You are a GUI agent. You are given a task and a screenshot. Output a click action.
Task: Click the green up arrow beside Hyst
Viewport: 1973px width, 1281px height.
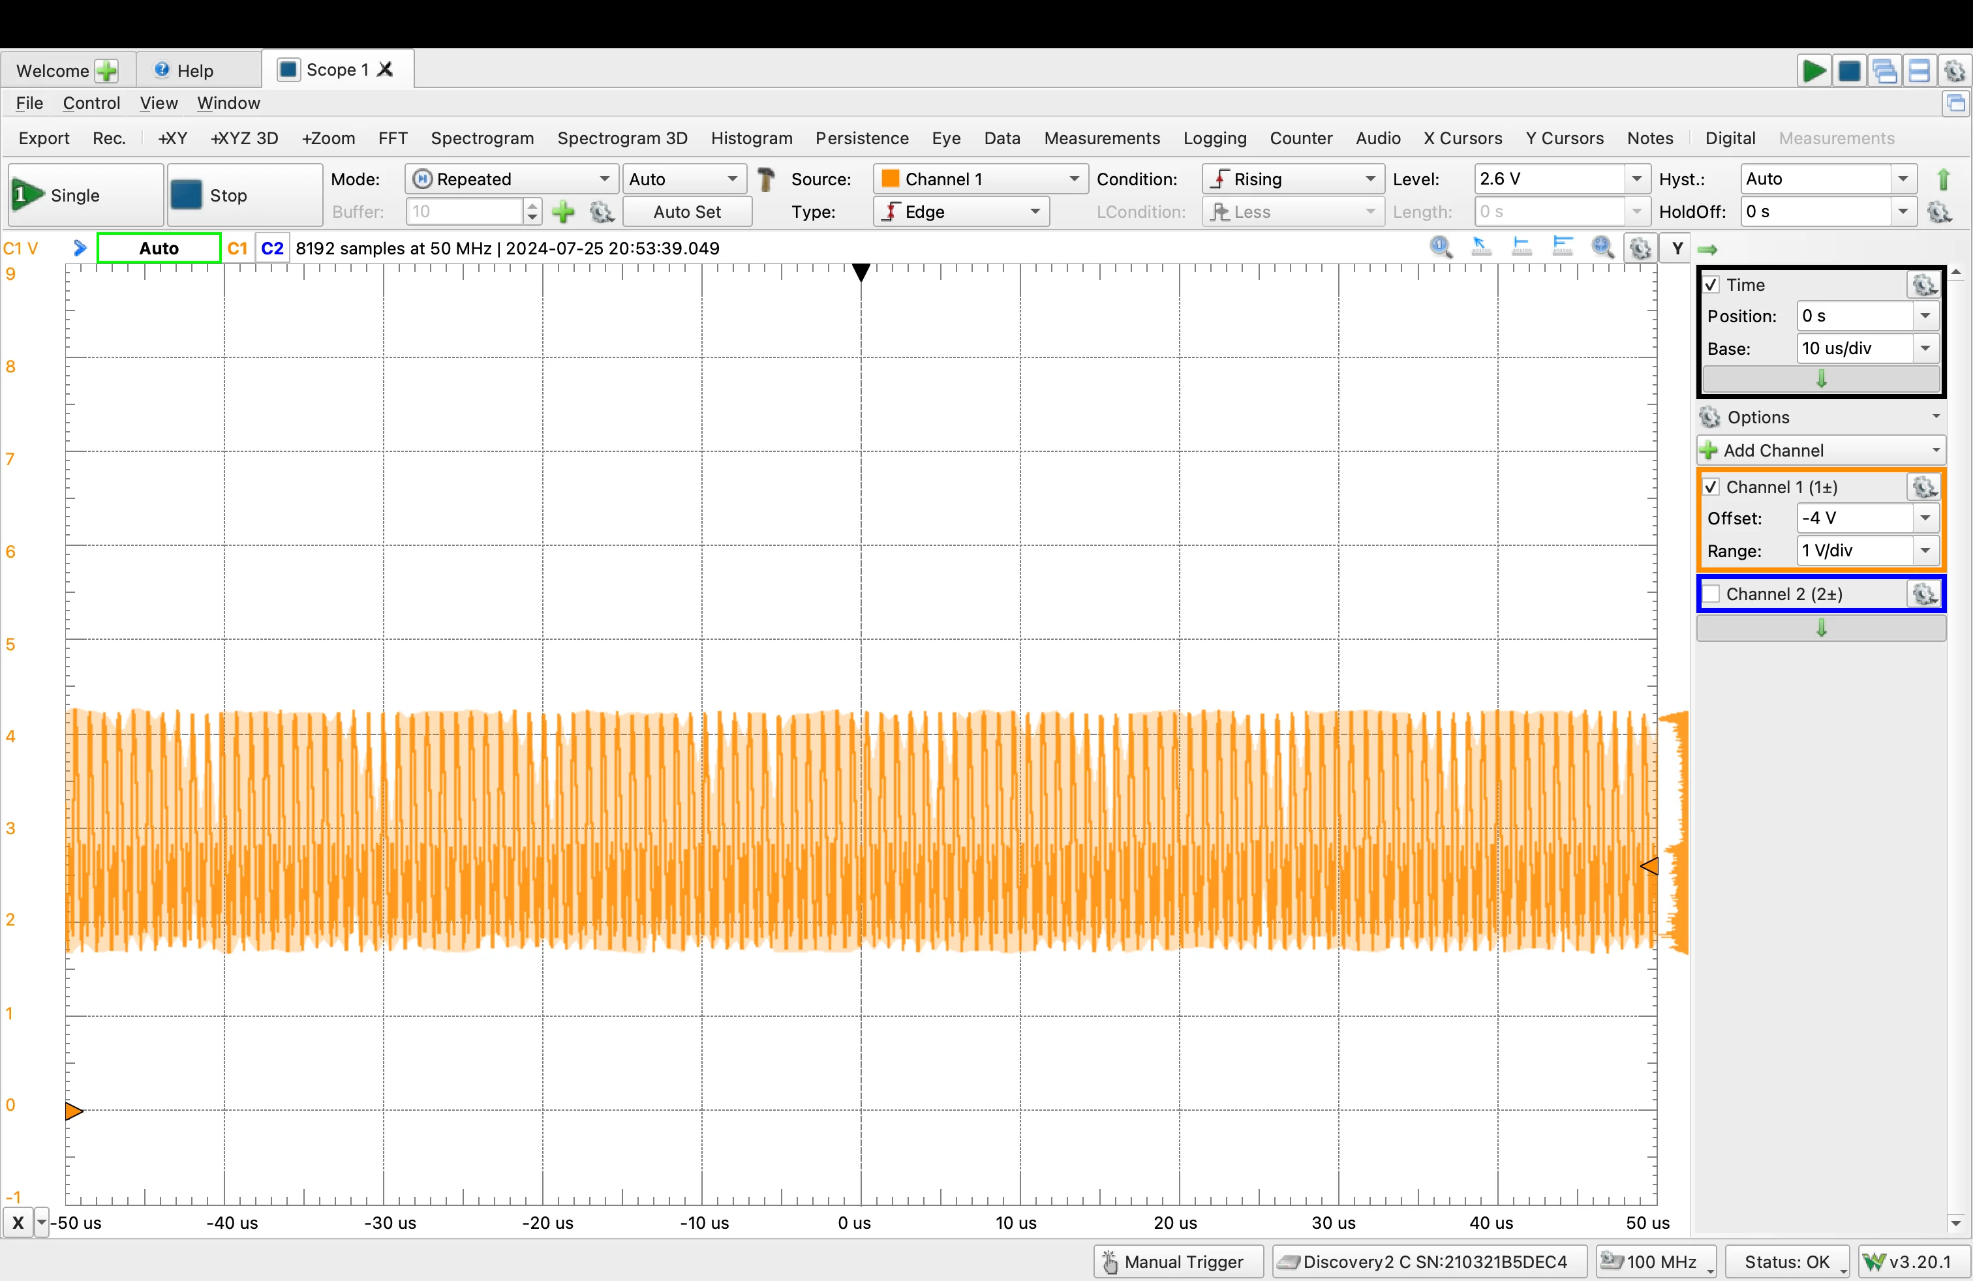[x=1943, y=179]
